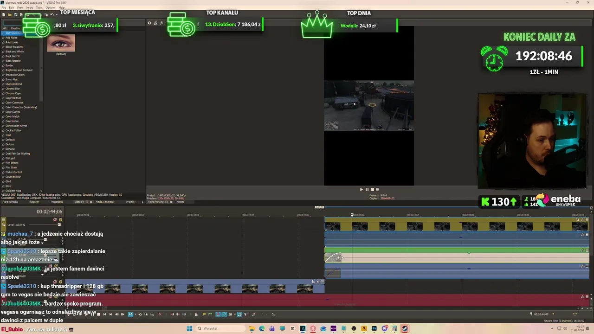This screenshot has width=594, height=334.
Task: Save the project with the floppy icon
Action: click(16, 15)
